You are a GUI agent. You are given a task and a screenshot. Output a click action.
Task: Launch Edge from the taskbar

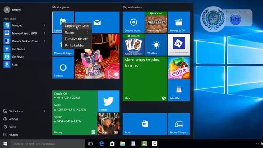(x=102, y=143)
